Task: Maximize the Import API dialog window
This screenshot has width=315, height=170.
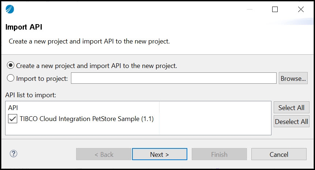Action: (x=275, y=10)
